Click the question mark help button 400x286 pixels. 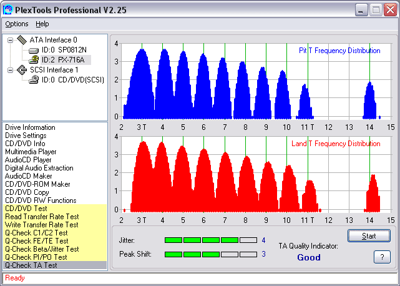382,257
